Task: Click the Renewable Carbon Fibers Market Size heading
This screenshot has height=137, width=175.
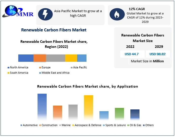Action: point(143,38)
